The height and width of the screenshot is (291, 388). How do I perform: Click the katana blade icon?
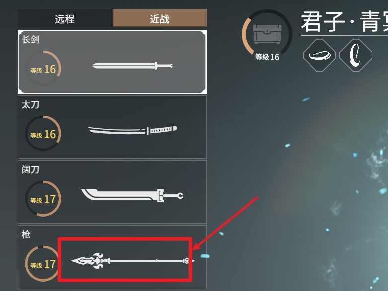(x=133, y=130)
